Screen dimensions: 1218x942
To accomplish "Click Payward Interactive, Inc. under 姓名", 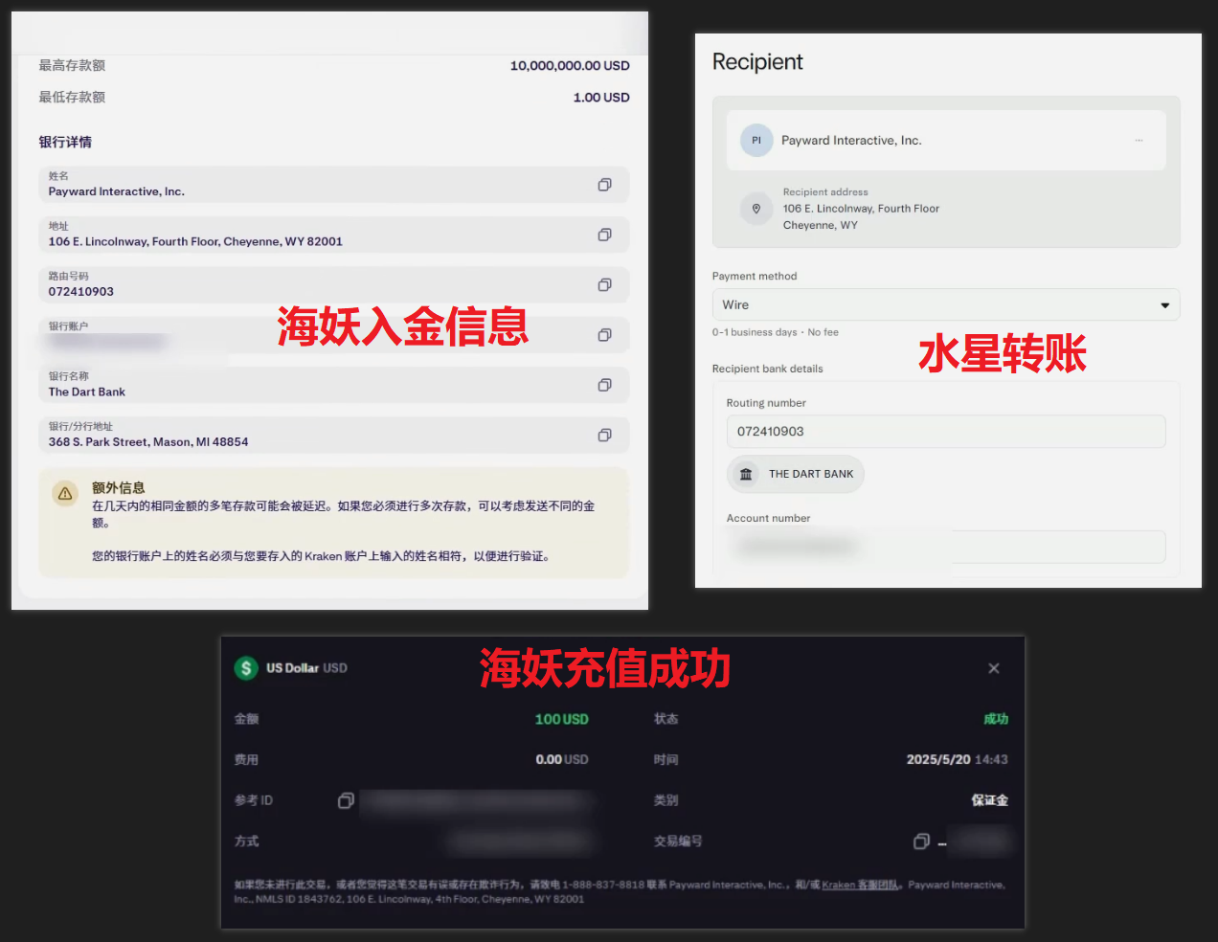I will click(117, 191).
